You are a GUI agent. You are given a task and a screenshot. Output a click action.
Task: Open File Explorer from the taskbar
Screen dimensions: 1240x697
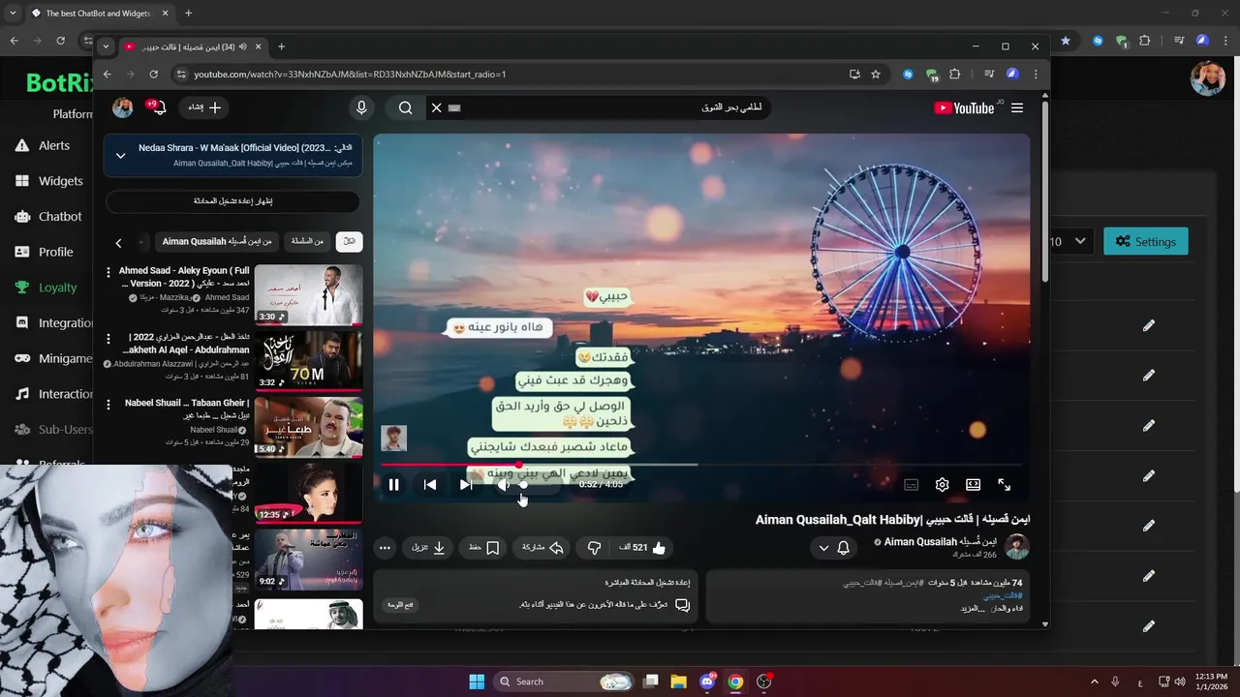pyautogui.click(x=678, y=682)
